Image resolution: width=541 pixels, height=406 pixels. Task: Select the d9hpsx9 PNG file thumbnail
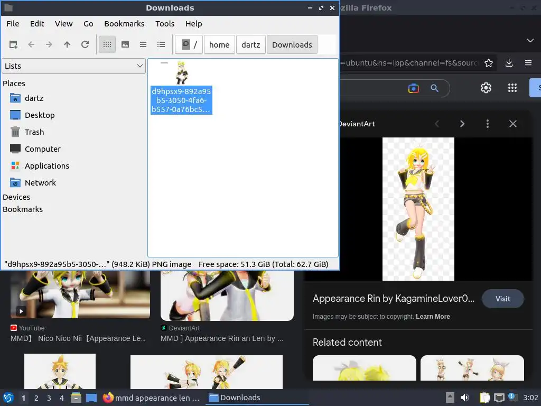point(182,73)
